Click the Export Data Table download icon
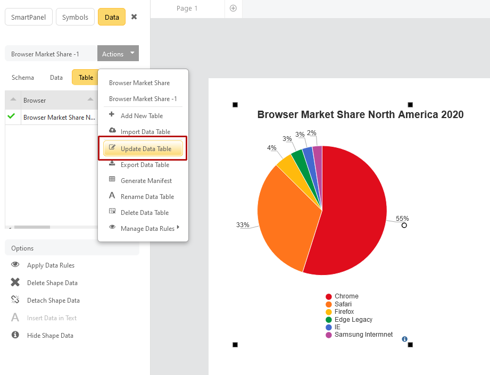 (112, 164)
